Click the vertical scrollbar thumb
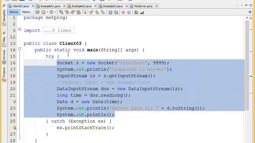This screenshot has height=143, width=255. click(247, 66)
